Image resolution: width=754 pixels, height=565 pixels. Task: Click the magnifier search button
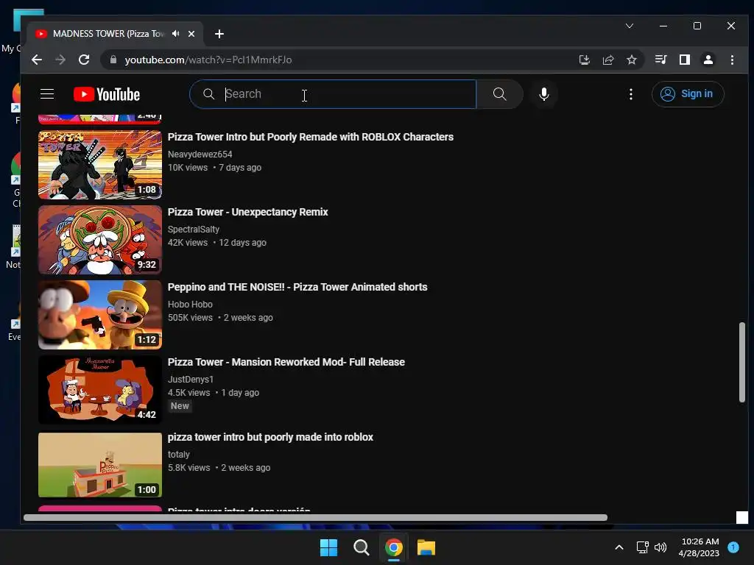click(x=500, y=94)
